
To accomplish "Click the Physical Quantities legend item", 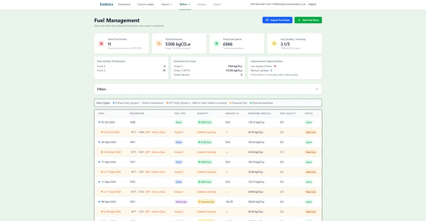I will 262,103.
